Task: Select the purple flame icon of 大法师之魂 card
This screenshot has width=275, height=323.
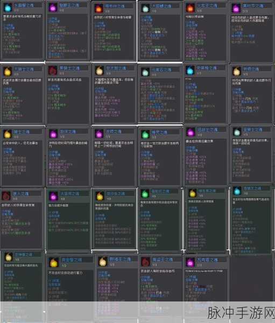Action: point(53,196)
